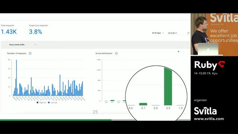Viewport: 238px width, 134px height.
Task: Click the info icon next to Score distribution
Action: tap(116, 53)
